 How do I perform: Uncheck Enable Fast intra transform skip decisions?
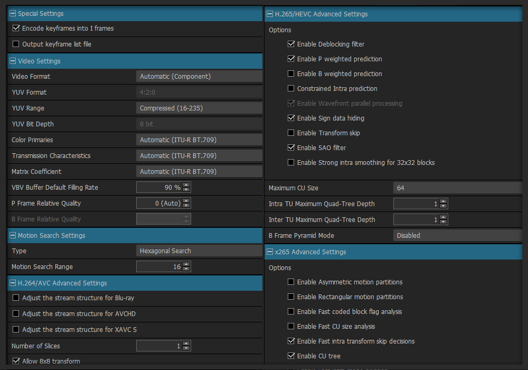click(291, 341)
